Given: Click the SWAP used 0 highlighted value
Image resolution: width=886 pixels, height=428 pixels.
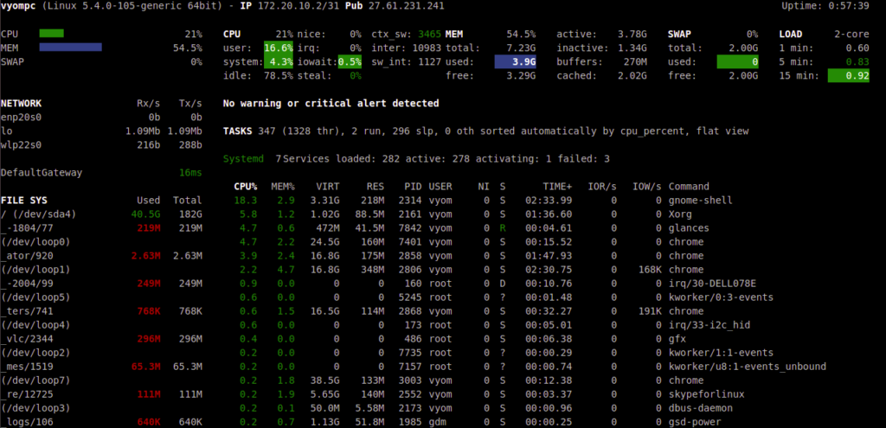Looking at the screenshot, I should 737,61.
